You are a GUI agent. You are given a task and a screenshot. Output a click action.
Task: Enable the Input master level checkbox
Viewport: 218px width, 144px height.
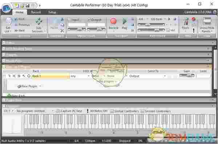(69, 20)
